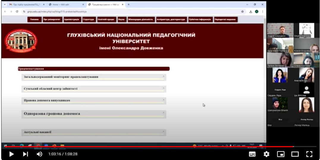
Task: Open the Структура menu
Action: click(89, 20)
